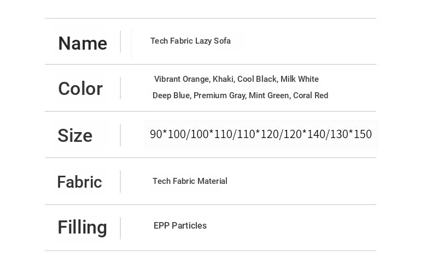
Task: Select the 90*100 size value
Action: point(168,134)
